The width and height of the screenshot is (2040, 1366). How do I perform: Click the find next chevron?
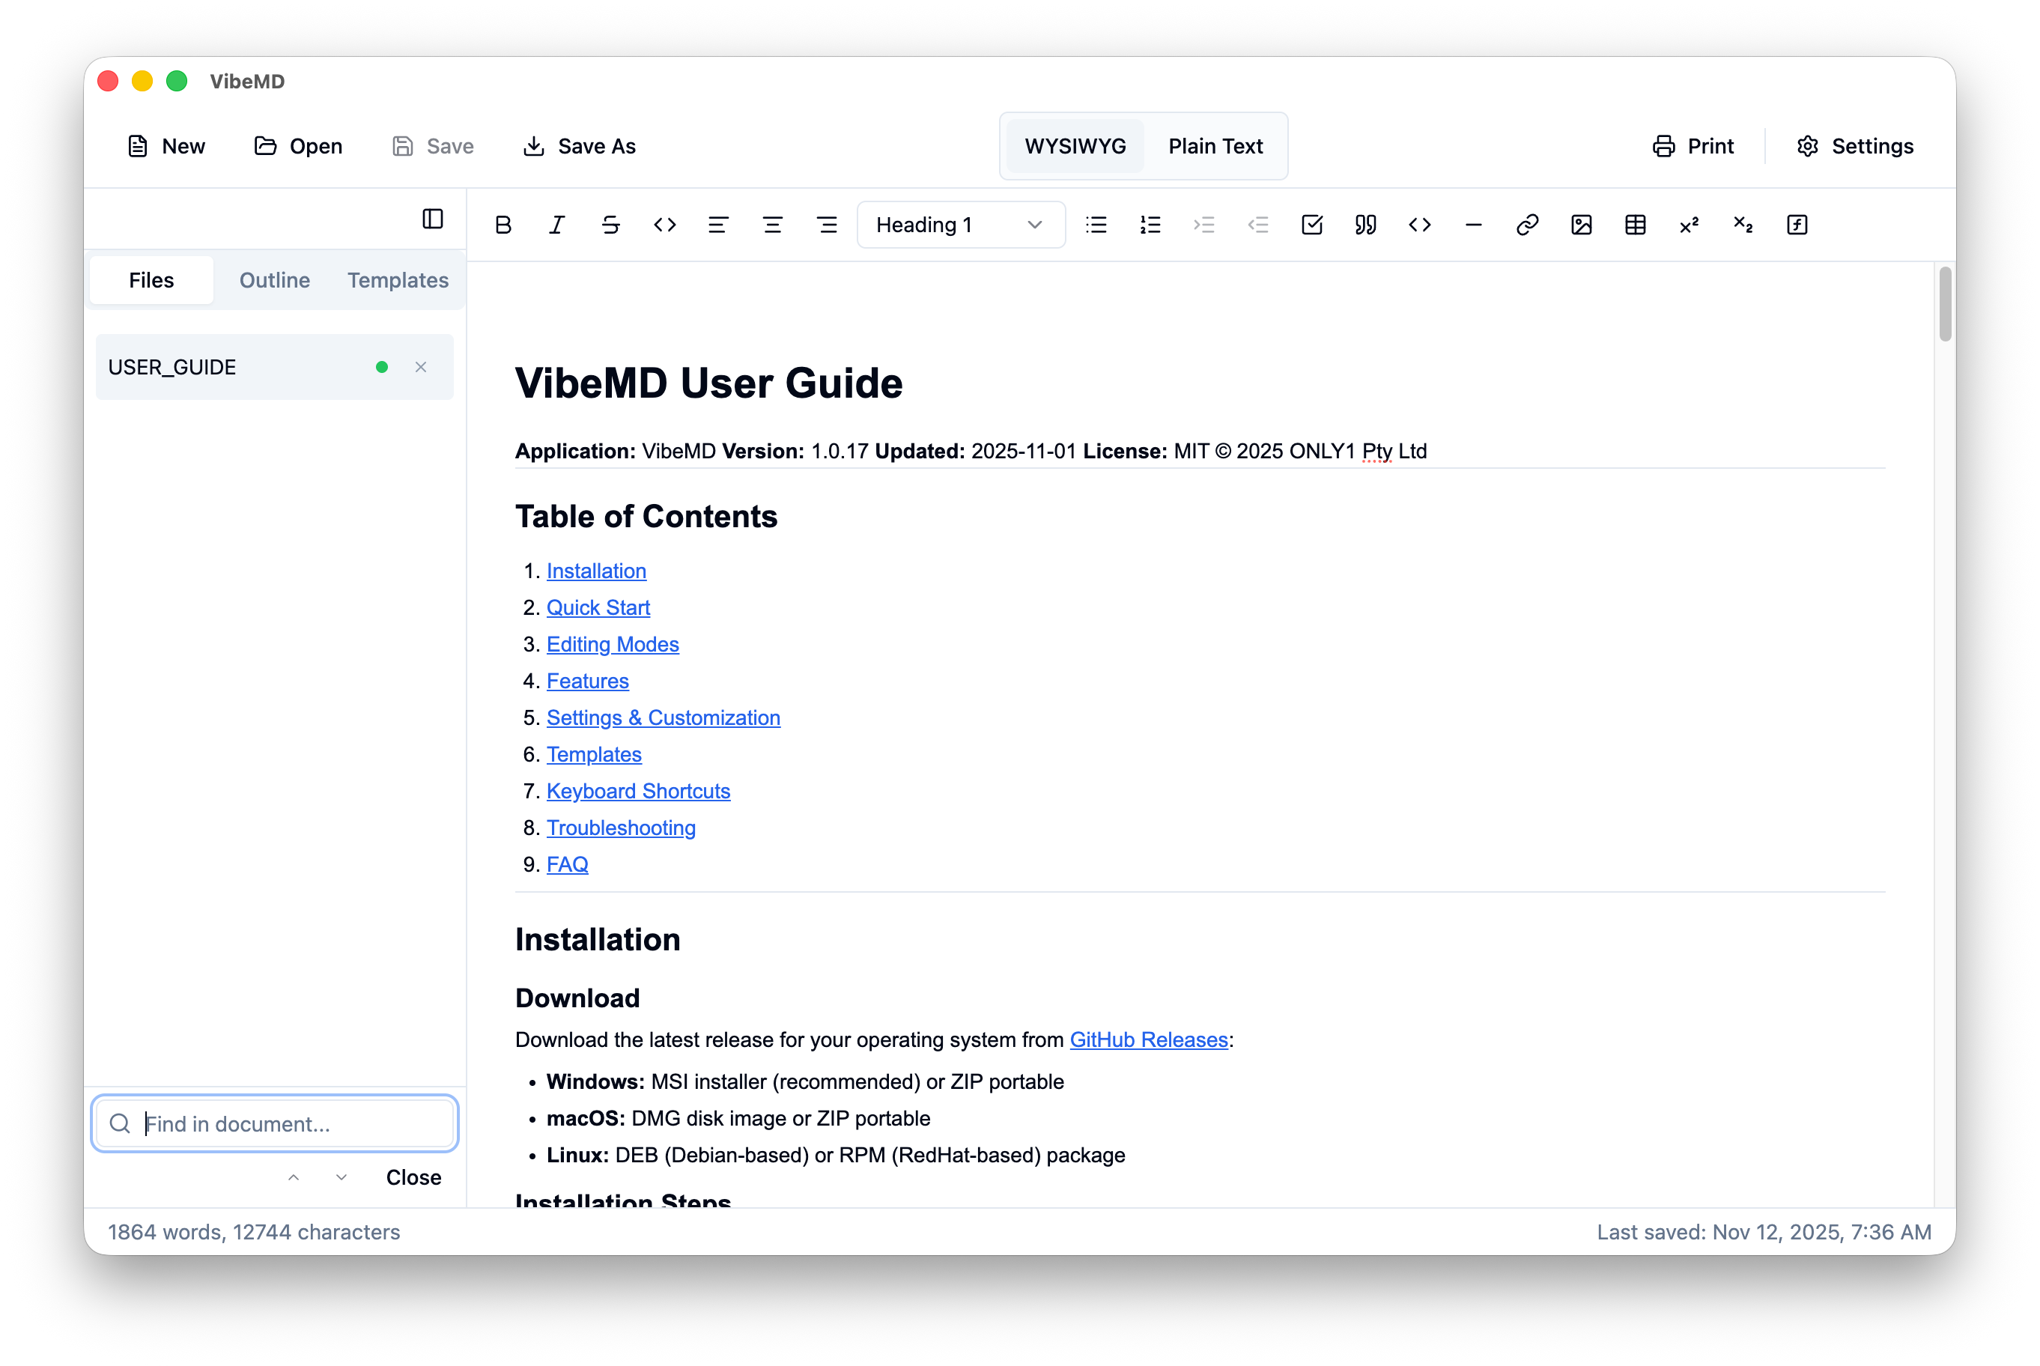pyautogui.click(x=341, y=1177)
